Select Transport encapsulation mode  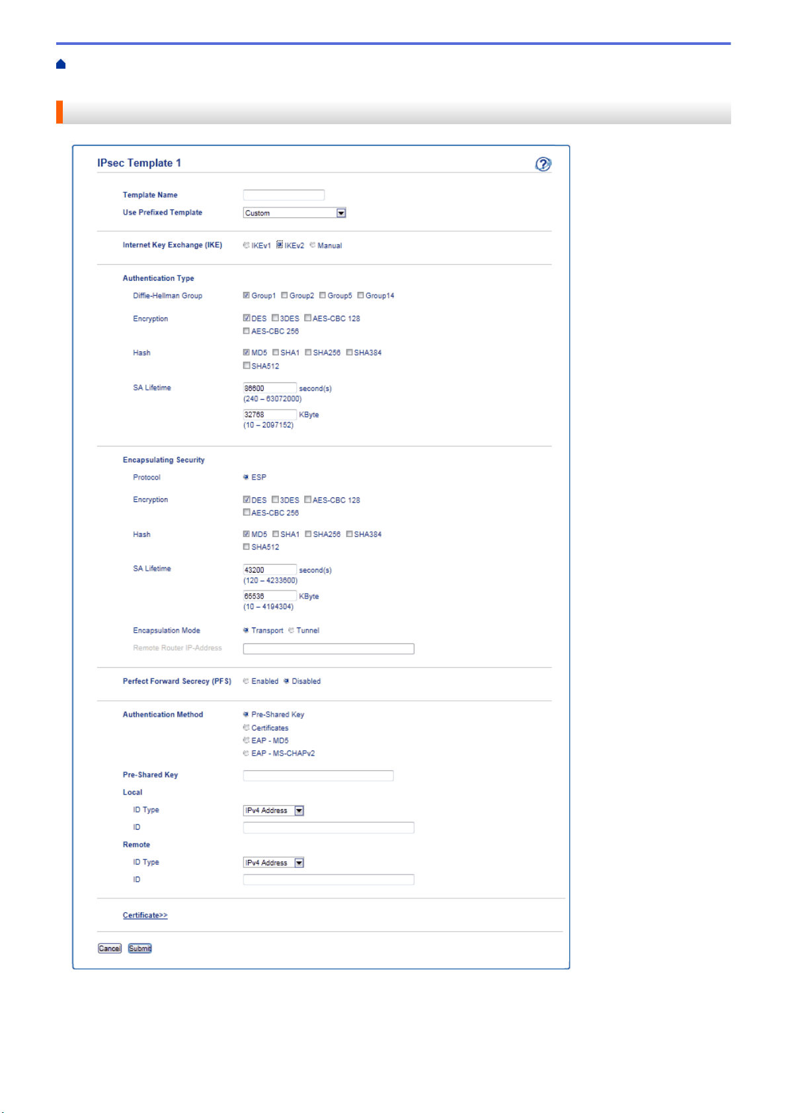[x=246, y=630]
